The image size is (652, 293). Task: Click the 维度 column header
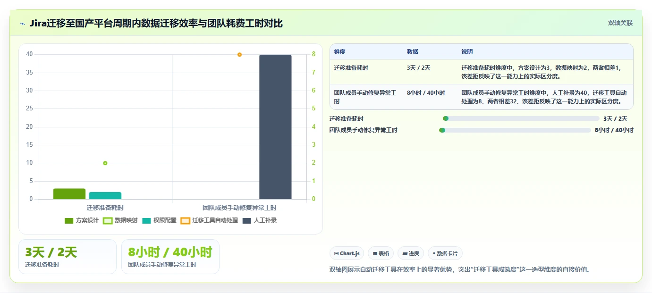click(x=339, y=52)
